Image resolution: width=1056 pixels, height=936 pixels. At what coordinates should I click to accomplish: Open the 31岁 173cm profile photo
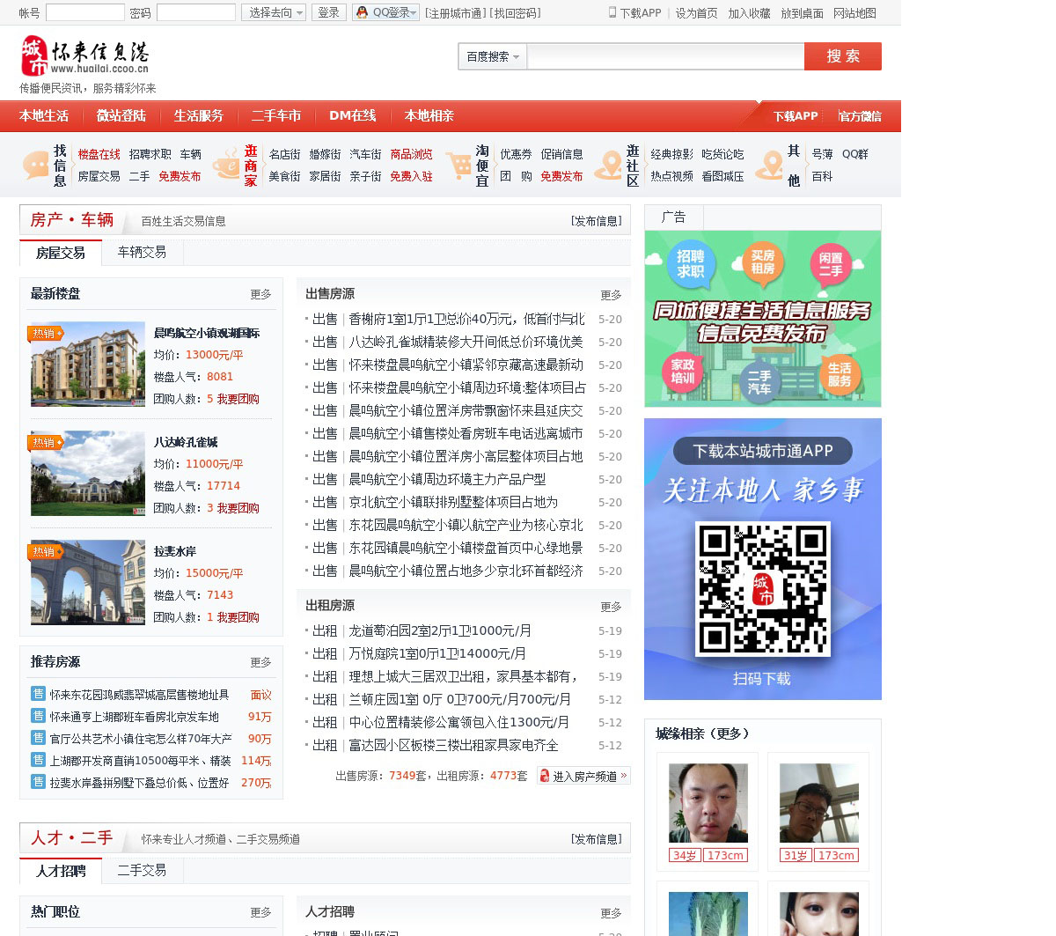(819, 803)
